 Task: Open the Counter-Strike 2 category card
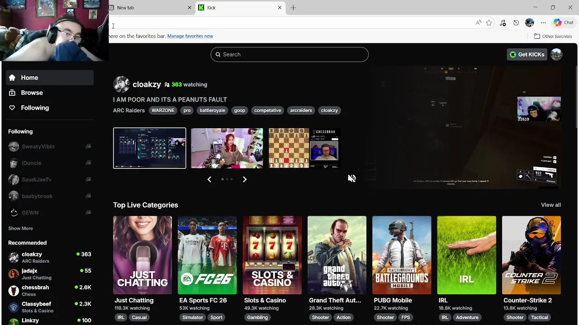[532, 255]
